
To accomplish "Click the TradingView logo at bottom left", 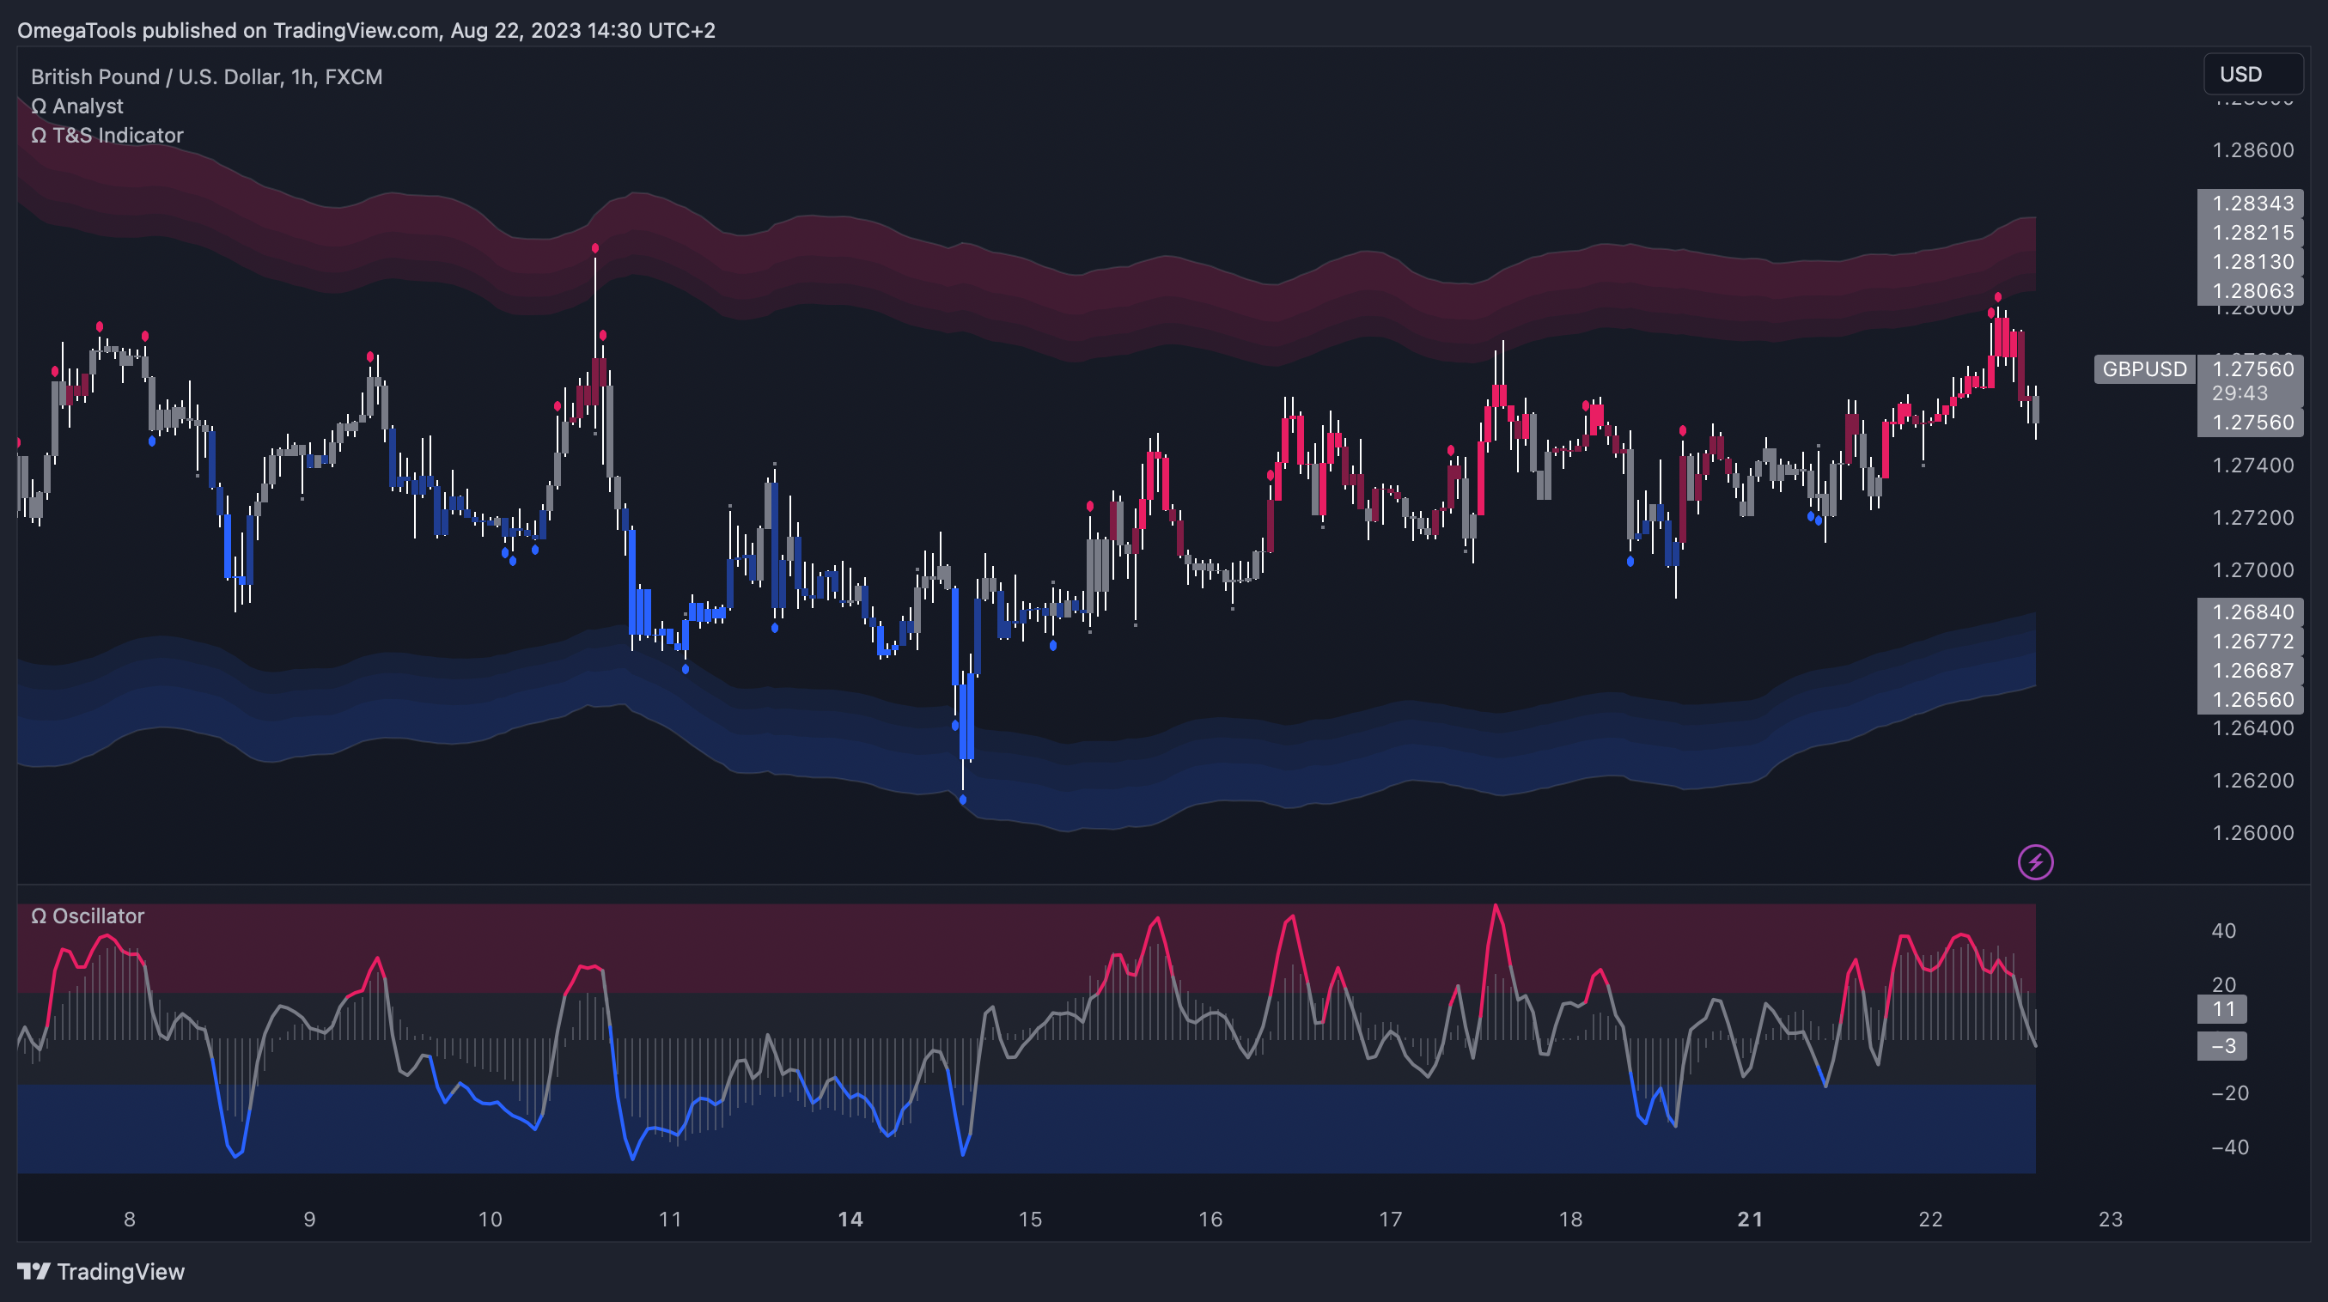I will tap(101, 1271).
